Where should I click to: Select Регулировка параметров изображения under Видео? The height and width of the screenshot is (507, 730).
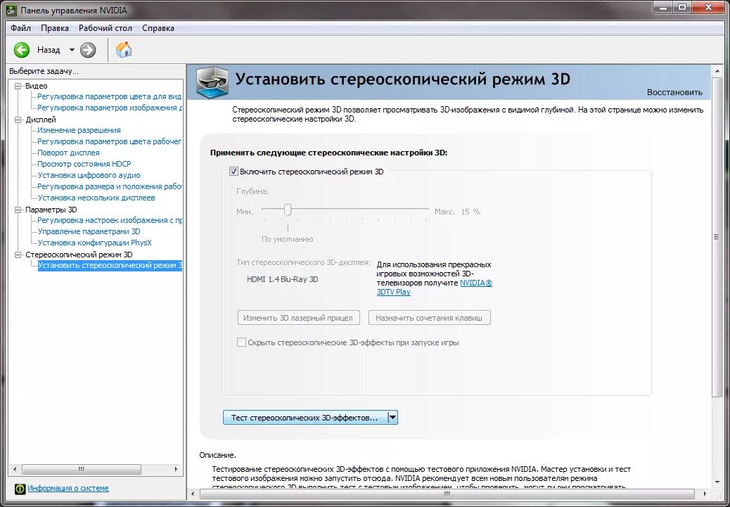(110, 108)
